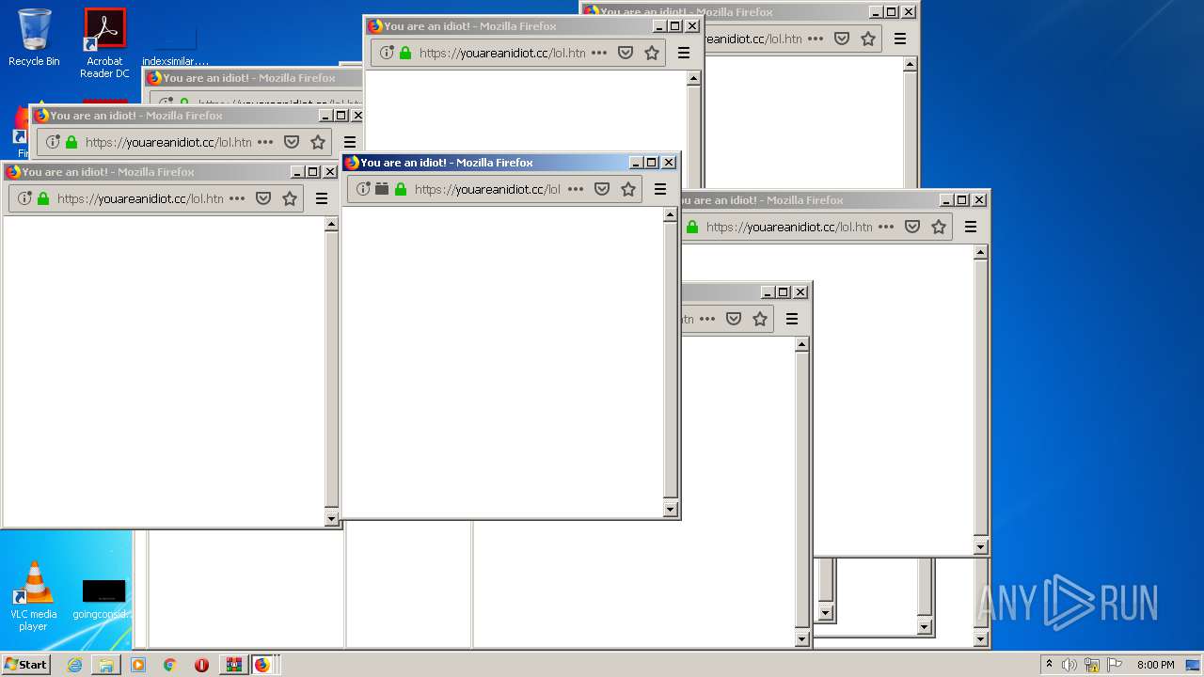Screen dimensions: 1204x677
Task: Click Pocket icon in window just above leftmost window
Action: 292,142
